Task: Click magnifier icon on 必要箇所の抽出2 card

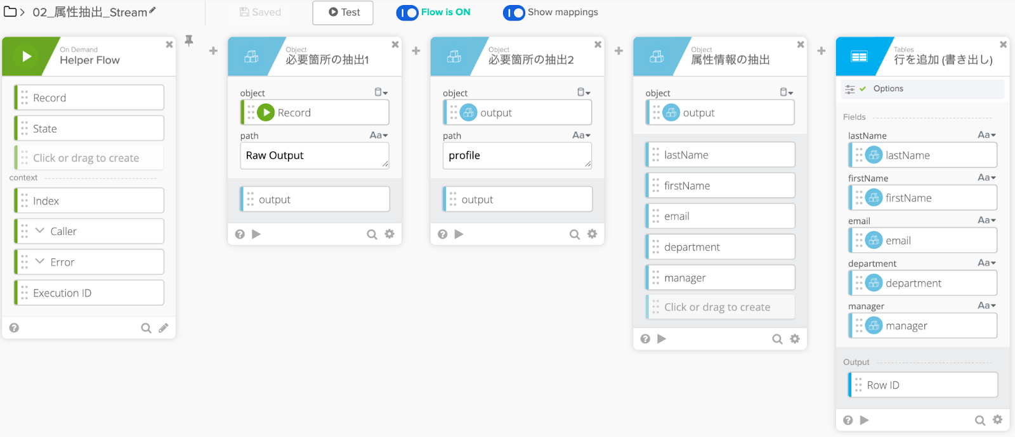Action: tap(575, 234)
